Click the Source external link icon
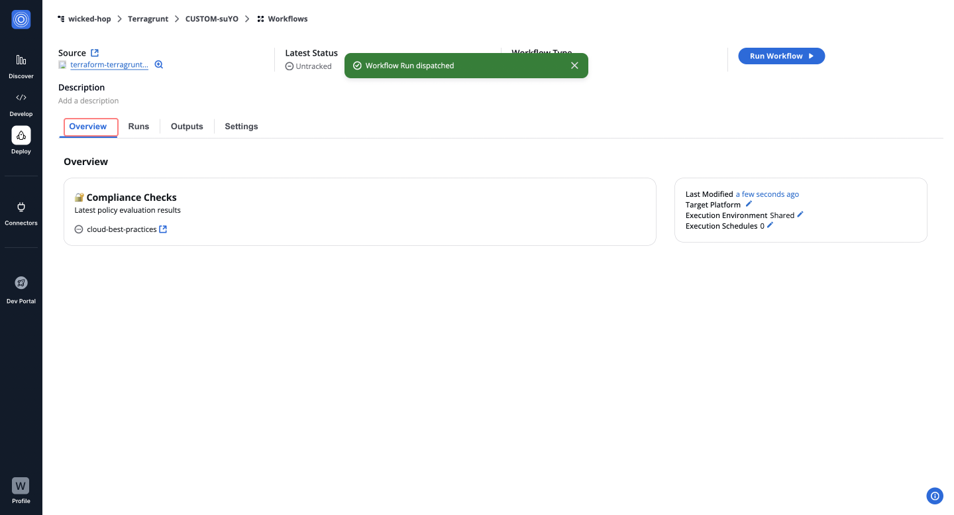Viewport: 954px width, 515px height. pyautogui.click(x=95, y=53)
